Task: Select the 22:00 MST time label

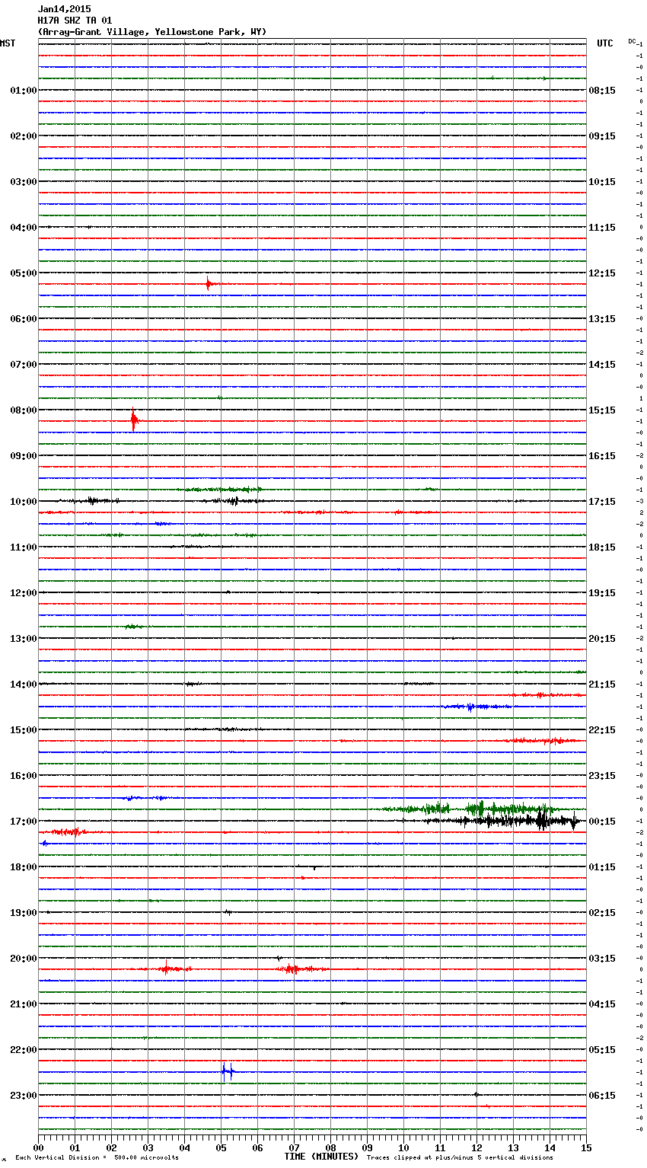Action: click(x=23, y=1050)
